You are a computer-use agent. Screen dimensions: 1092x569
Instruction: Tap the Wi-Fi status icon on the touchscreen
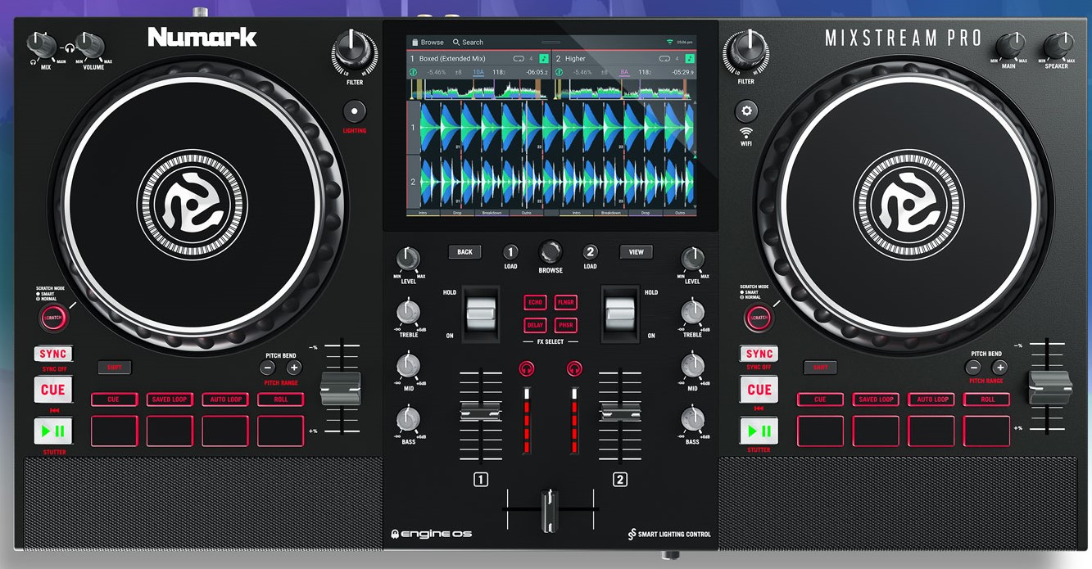click(669, 42)
